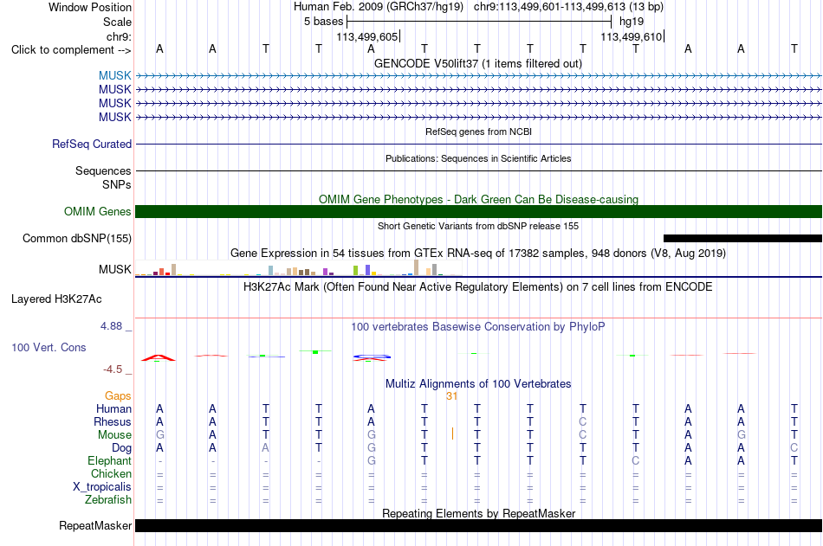Open the H3K27Ac Mark ENCODE track title

click(478, 287)
